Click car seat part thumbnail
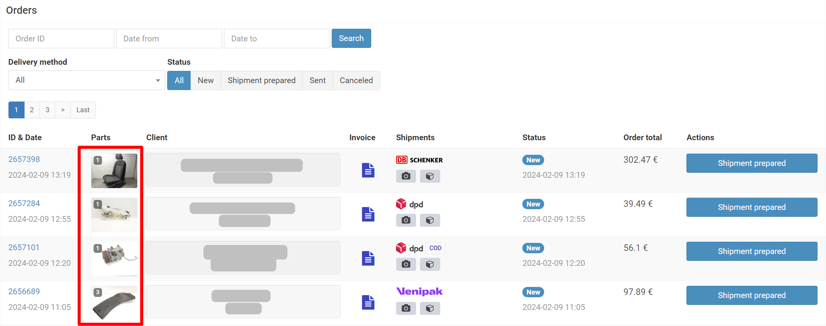This screenshot has height=326, width=826. [x=114, y=171]
